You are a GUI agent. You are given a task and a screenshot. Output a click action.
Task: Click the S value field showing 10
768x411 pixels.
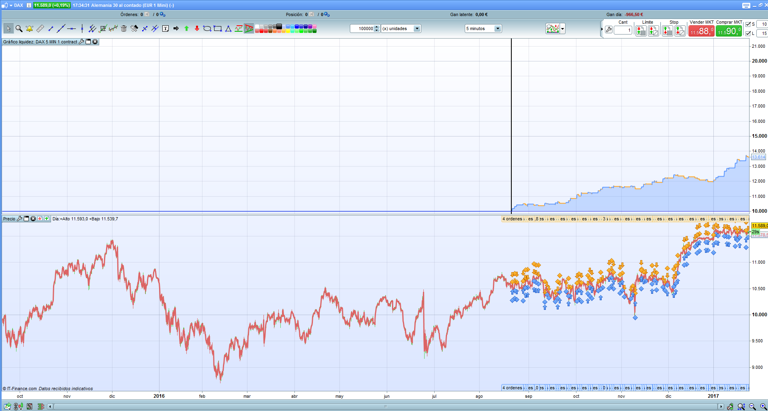click(762, 24)
